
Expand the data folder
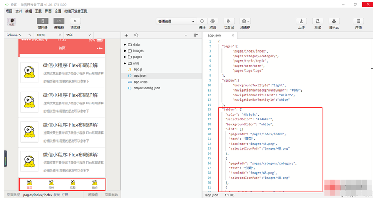tap(125, 45)
